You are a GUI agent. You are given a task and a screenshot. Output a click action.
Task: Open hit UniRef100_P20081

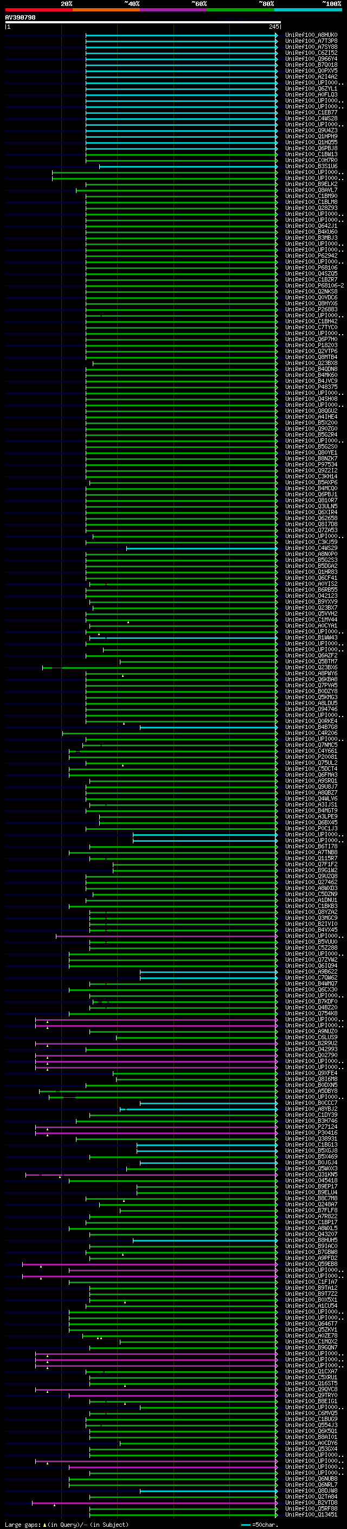pos(311,757)
